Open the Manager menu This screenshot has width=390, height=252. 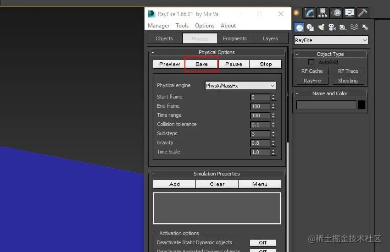[158, 26]
